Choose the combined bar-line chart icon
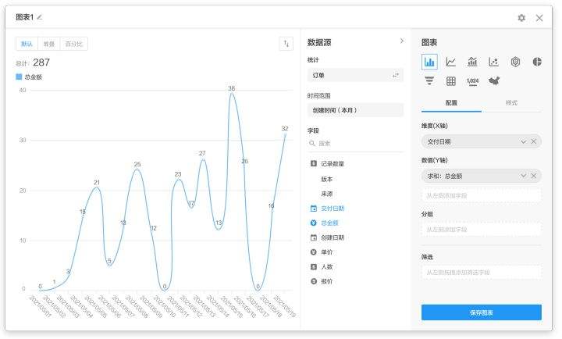Viewport: 562px width, 339px height. (x=472, y=62)
